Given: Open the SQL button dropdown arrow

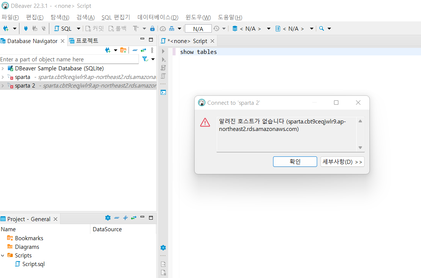Looking at the screenshot, I should tap(78, 28).
